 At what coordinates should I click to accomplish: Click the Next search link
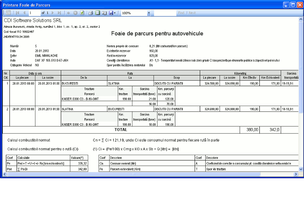[192, 13]
